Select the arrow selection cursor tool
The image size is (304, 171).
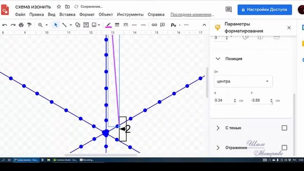point(56,25)
